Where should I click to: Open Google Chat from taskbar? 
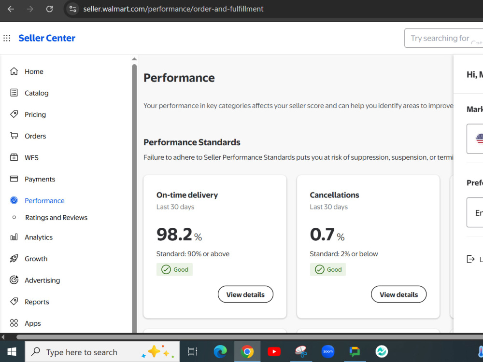355,351
